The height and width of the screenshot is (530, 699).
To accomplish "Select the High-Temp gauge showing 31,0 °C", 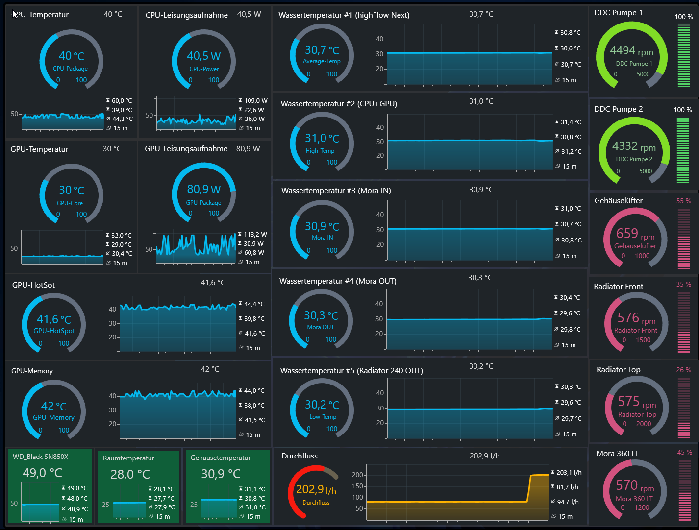I will click(x=322, y=142).
